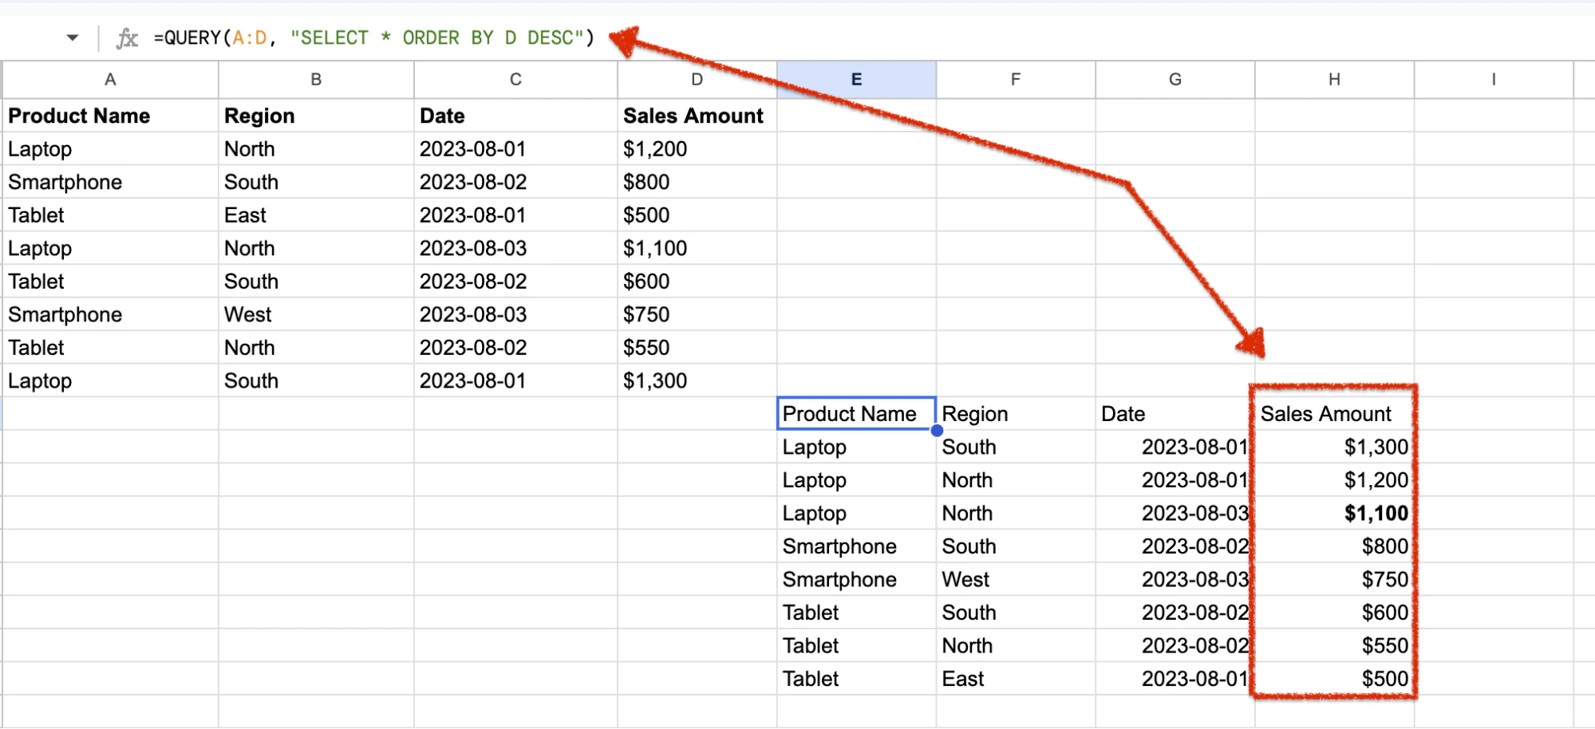The width and height of the screenshot is (1595, 729).
Task: Select column A header
Action: pos(110,80)
